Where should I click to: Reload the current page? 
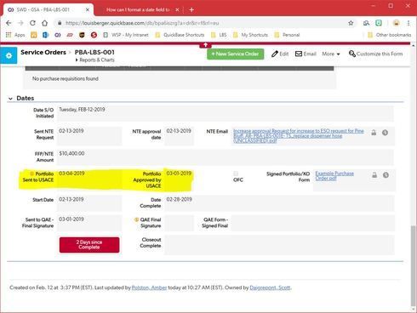32,23
